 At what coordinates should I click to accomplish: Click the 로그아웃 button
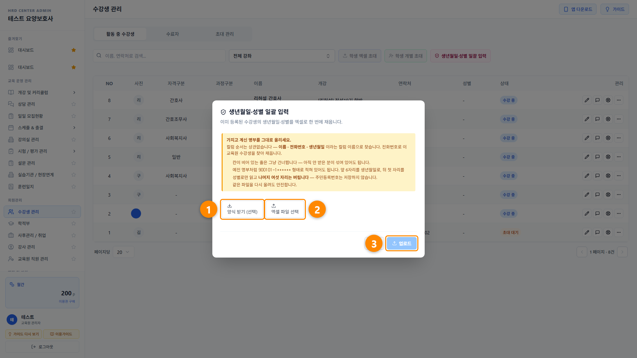coord(42,347)
